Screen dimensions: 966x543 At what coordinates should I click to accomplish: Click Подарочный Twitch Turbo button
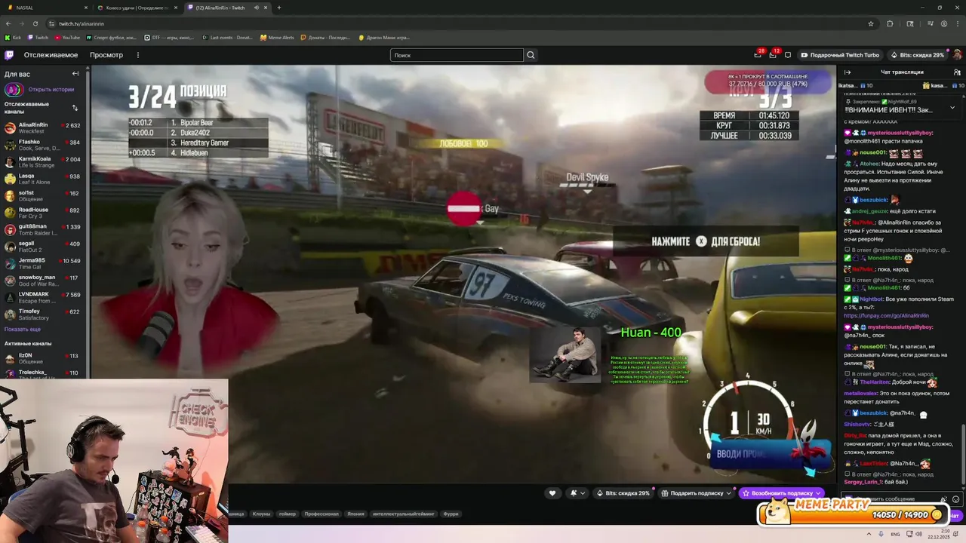tap(840, 55)
